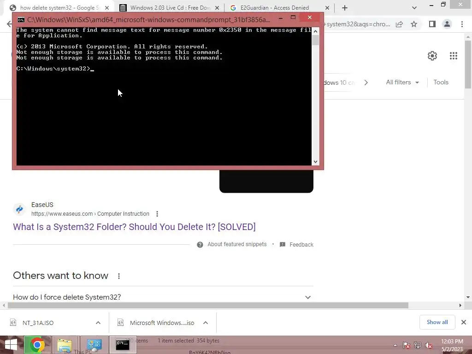
Task: Click the EaseUS site favicon
Action: coord(19,209)
